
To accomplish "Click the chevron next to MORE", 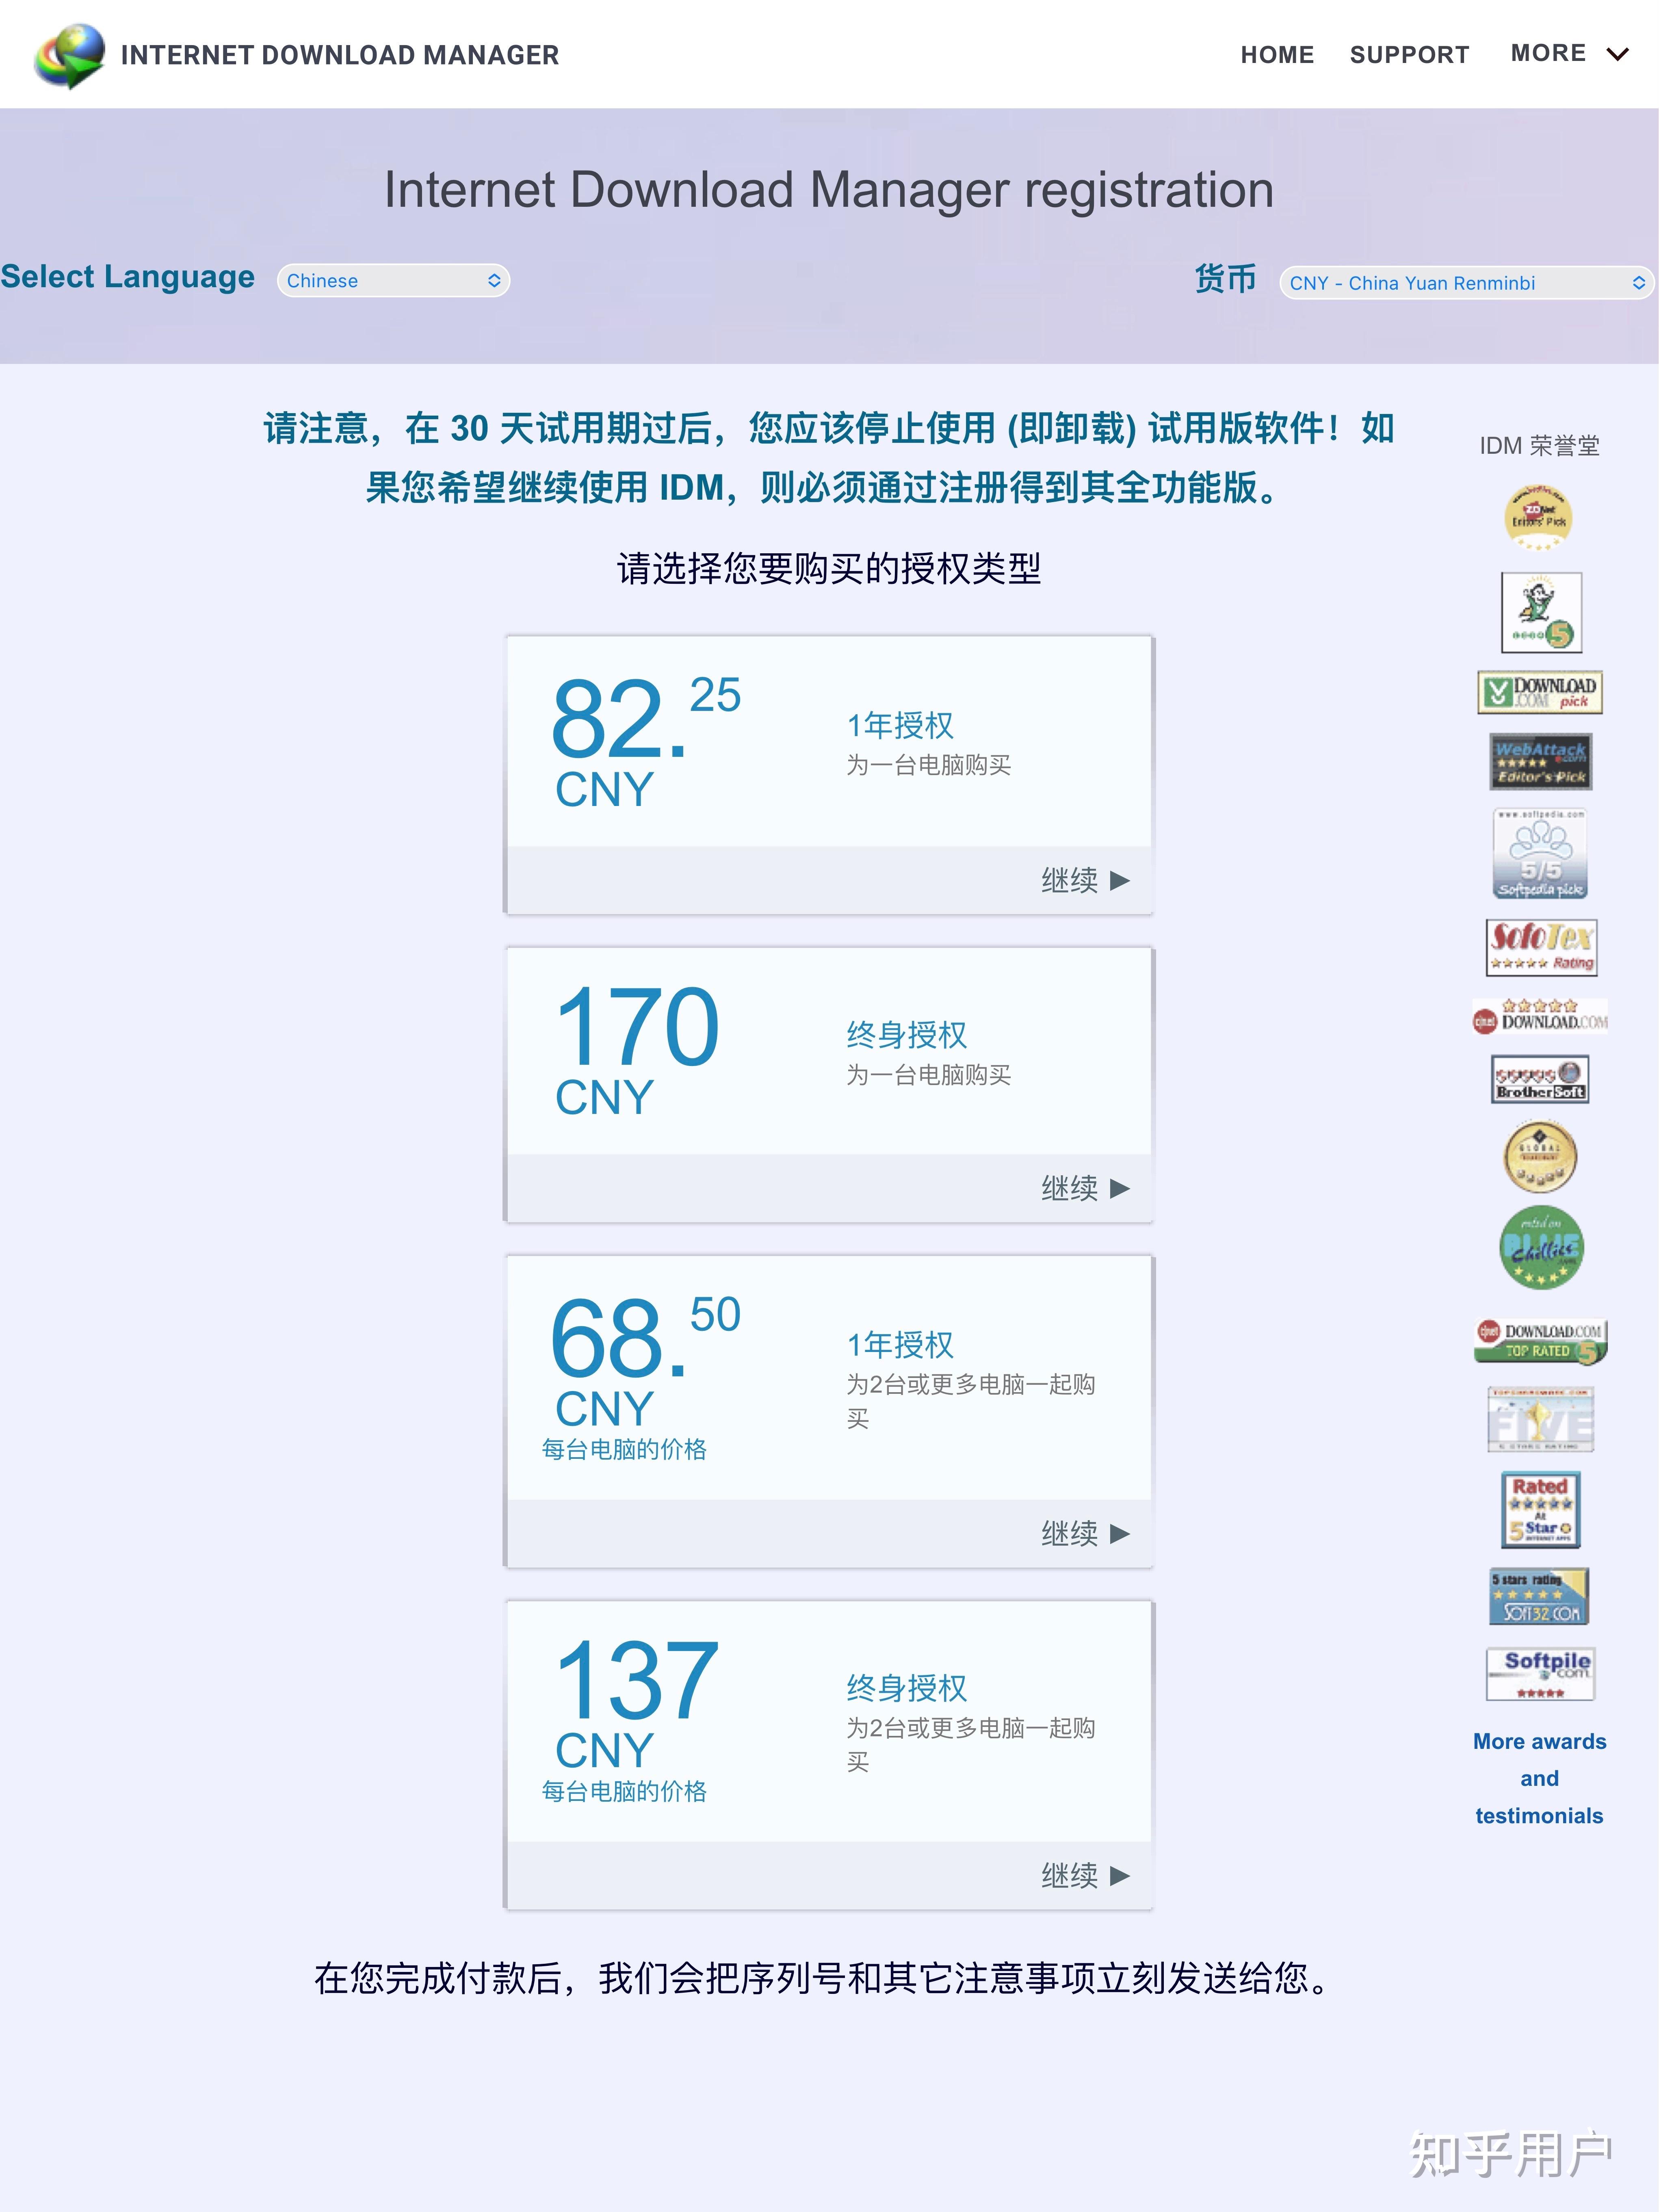I will tap(1617, 55).
